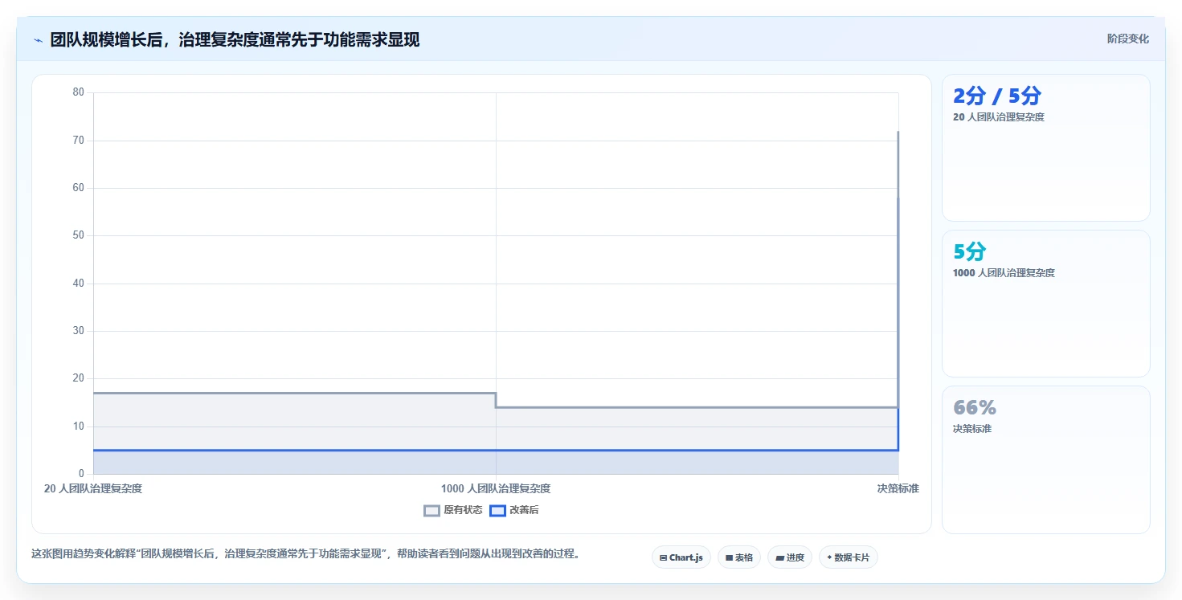Screen dimensions: 1182x600
Task: Click x-axis label 20 人团队治理复杂度
Action: [x=93, y=488]
